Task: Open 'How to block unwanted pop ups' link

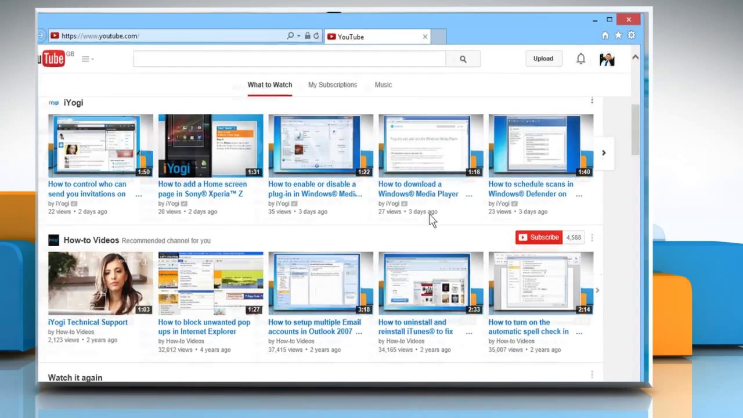Action: pyautogui.click(x=204, y=327)
